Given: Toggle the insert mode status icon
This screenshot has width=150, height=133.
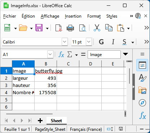Looking at the screenshot, I should pos(110,129).
